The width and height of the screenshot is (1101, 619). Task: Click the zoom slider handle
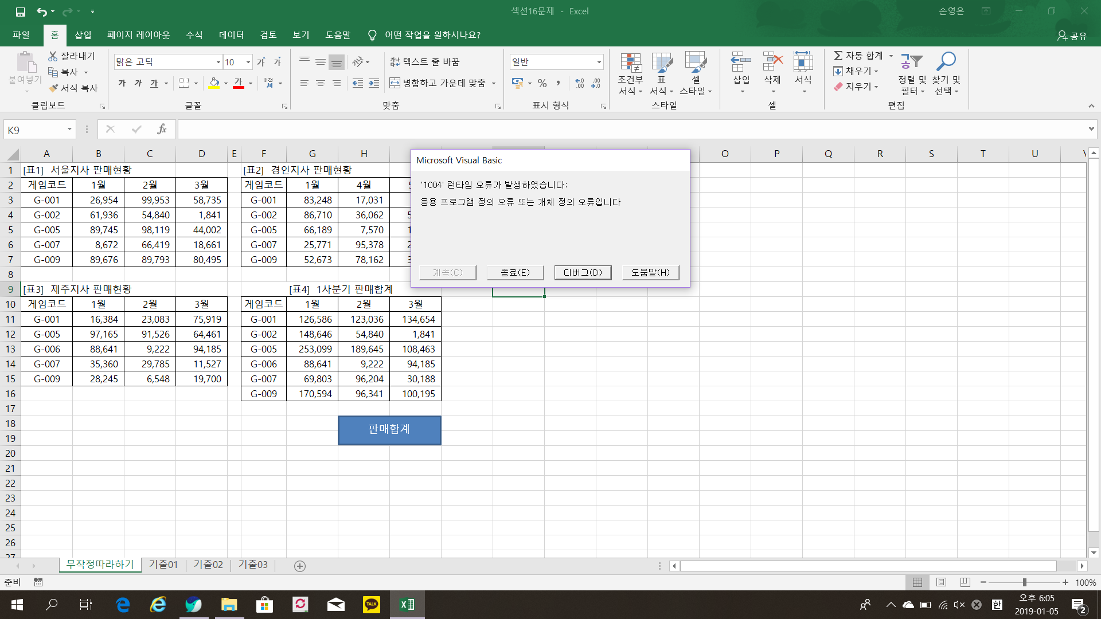tap(1024, 582)
